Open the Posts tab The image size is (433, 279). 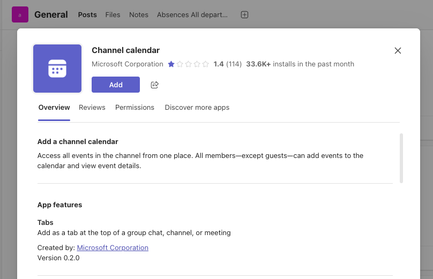click(87, 15)
